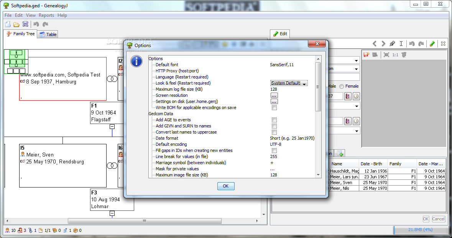Click Options list scrollbar up arrow

pos(318,59)
